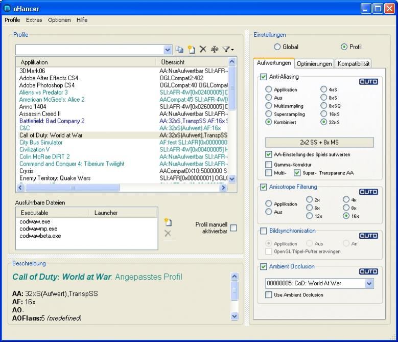Click description scroll up arrow
398x342 pixels.
[235, 276]
